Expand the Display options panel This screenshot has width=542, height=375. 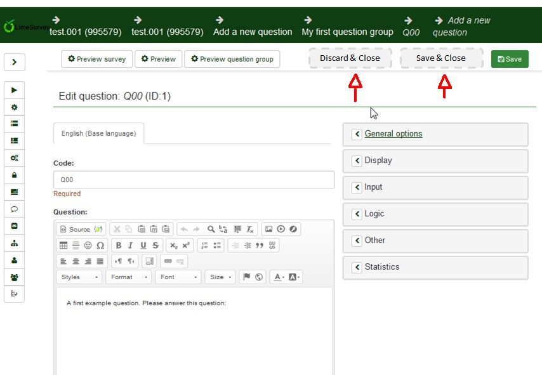click(x=435, y=161)
